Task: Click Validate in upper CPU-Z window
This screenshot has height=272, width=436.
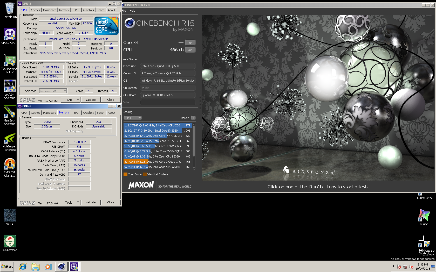Action: point(91,100)
